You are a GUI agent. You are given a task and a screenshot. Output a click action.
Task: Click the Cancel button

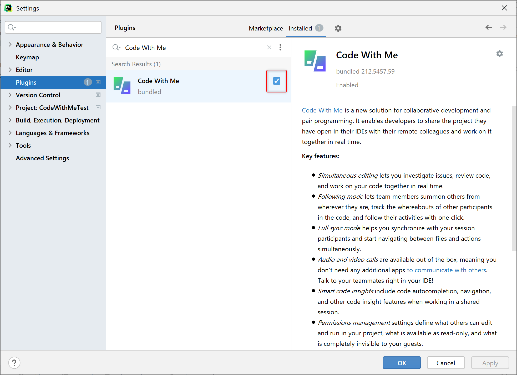coord(446,363)
